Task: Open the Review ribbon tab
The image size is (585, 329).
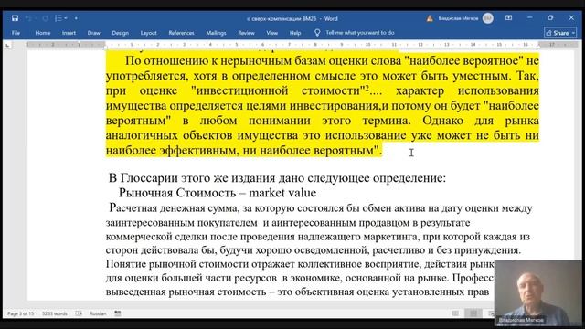Action: point(246,33)
